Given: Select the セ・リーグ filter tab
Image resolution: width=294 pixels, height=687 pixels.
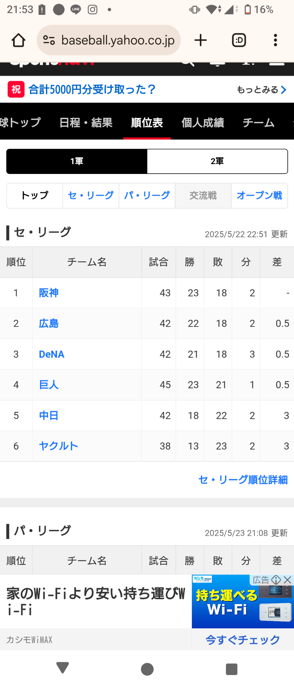Looking at the screenshot, I should 91,195.
